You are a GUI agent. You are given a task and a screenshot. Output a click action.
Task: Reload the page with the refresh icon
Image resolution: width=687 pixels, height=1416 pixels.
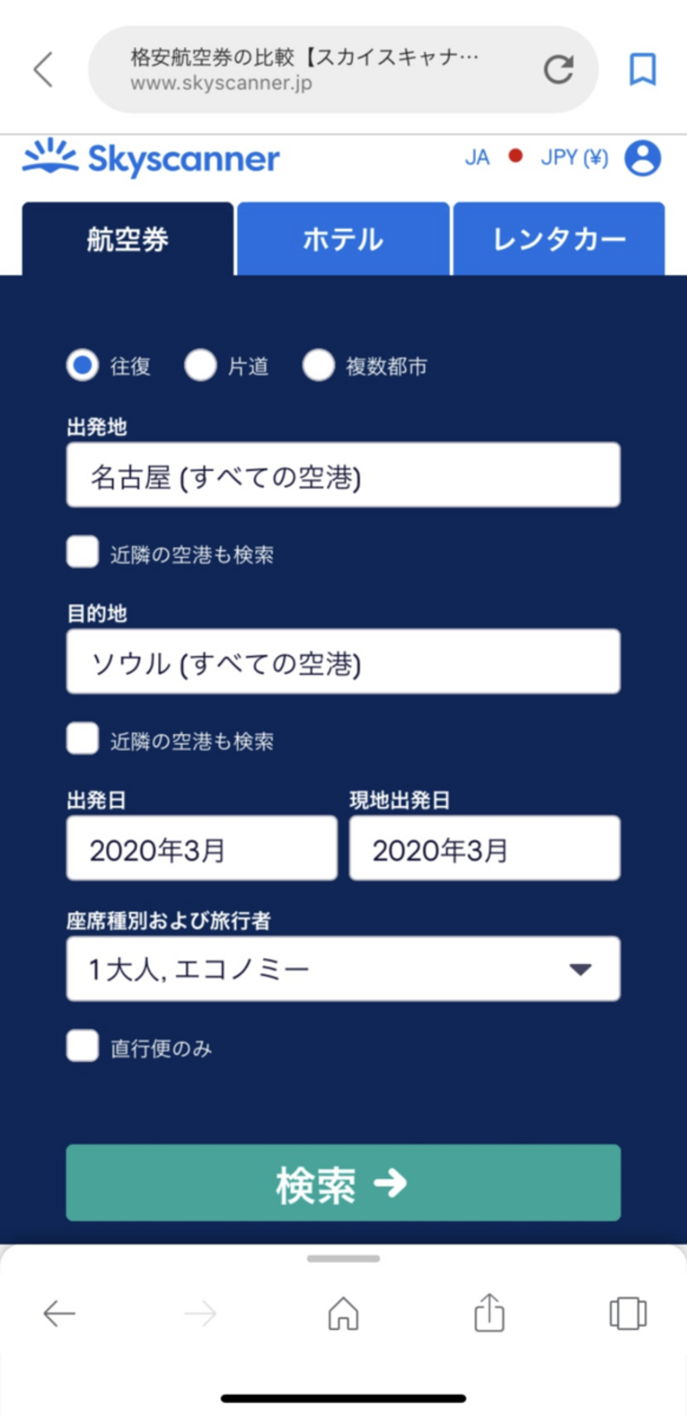(x=559, y=70)
